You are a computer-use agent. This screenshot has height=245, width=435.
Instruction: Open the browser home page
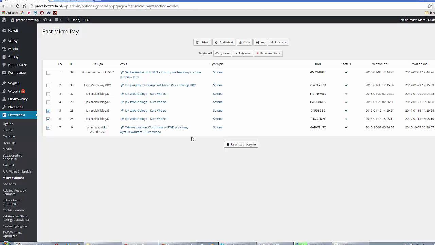point(24,6)
